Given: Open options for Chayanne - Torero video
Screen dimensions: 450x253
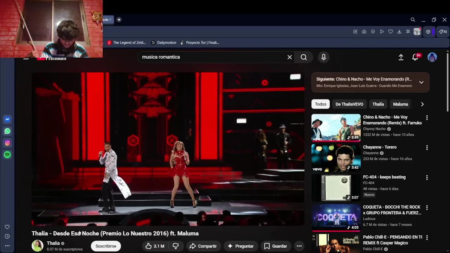Looking at the screenshot, I should [427, 148].
